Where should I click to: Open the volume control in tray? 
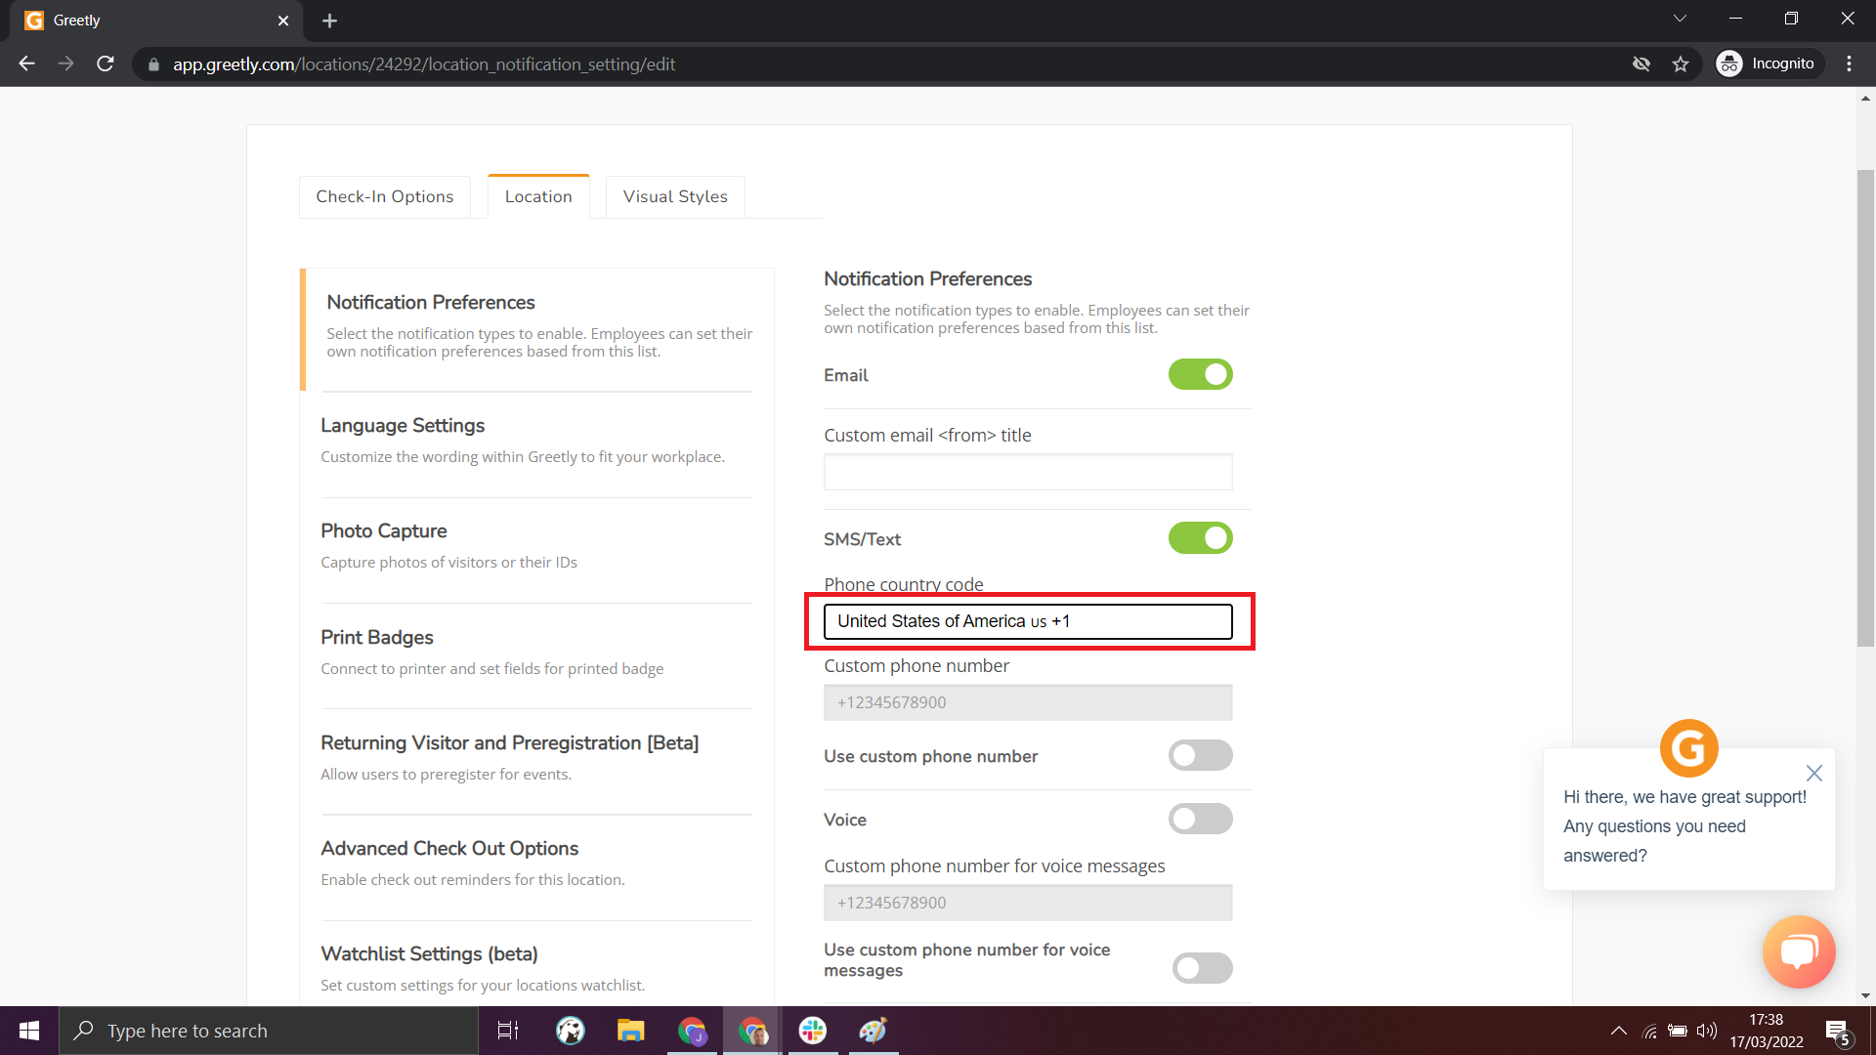tap(1707, 1031)
